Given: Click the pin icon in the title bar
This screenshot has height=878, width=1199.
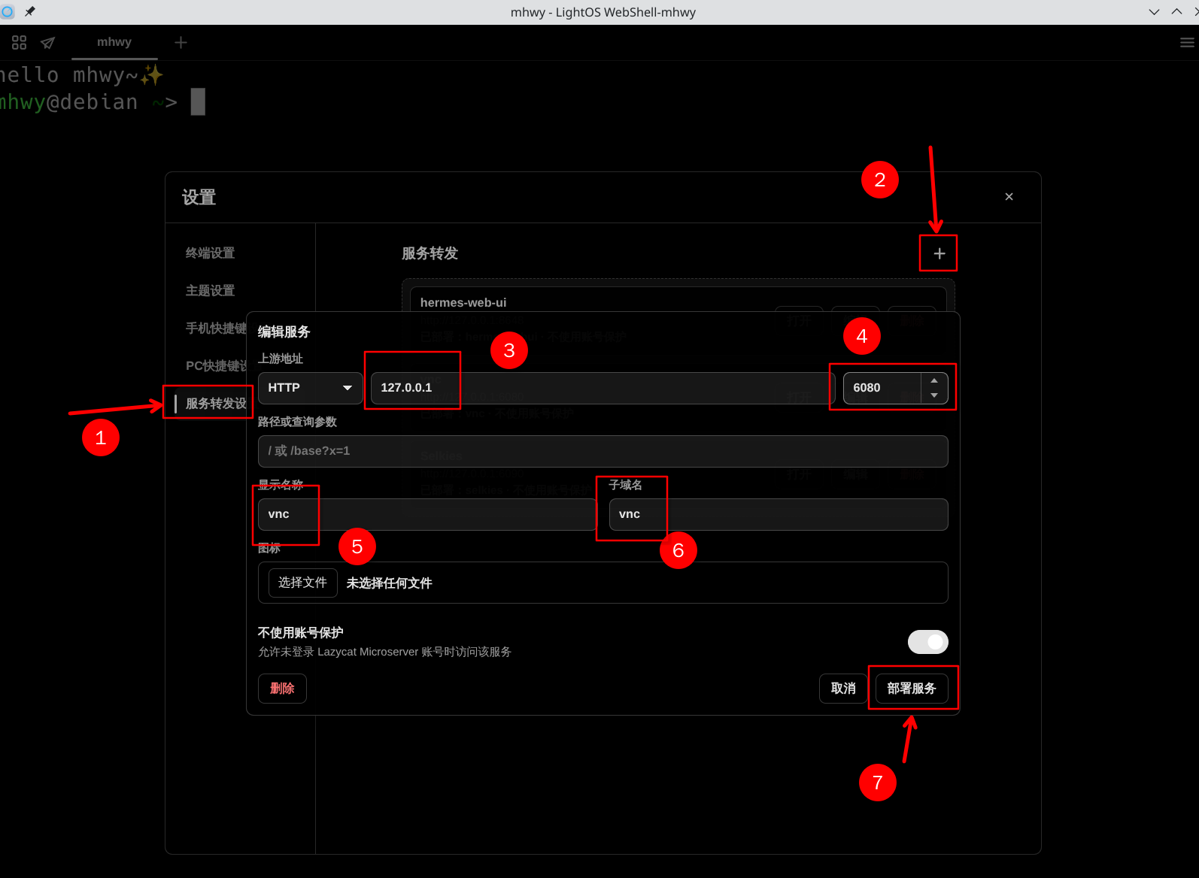Looking at the screenshot, I should point(30,11).
